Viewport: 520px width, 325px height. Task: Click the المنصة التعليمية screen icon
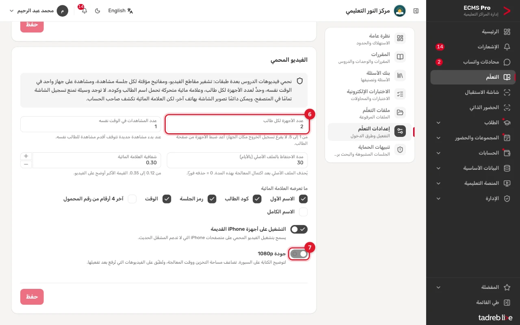[507, 183]
